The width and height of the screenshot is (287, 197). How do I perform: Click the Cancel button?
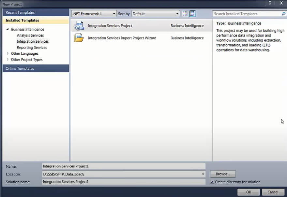pyautogui.click(x=273, y=192)
